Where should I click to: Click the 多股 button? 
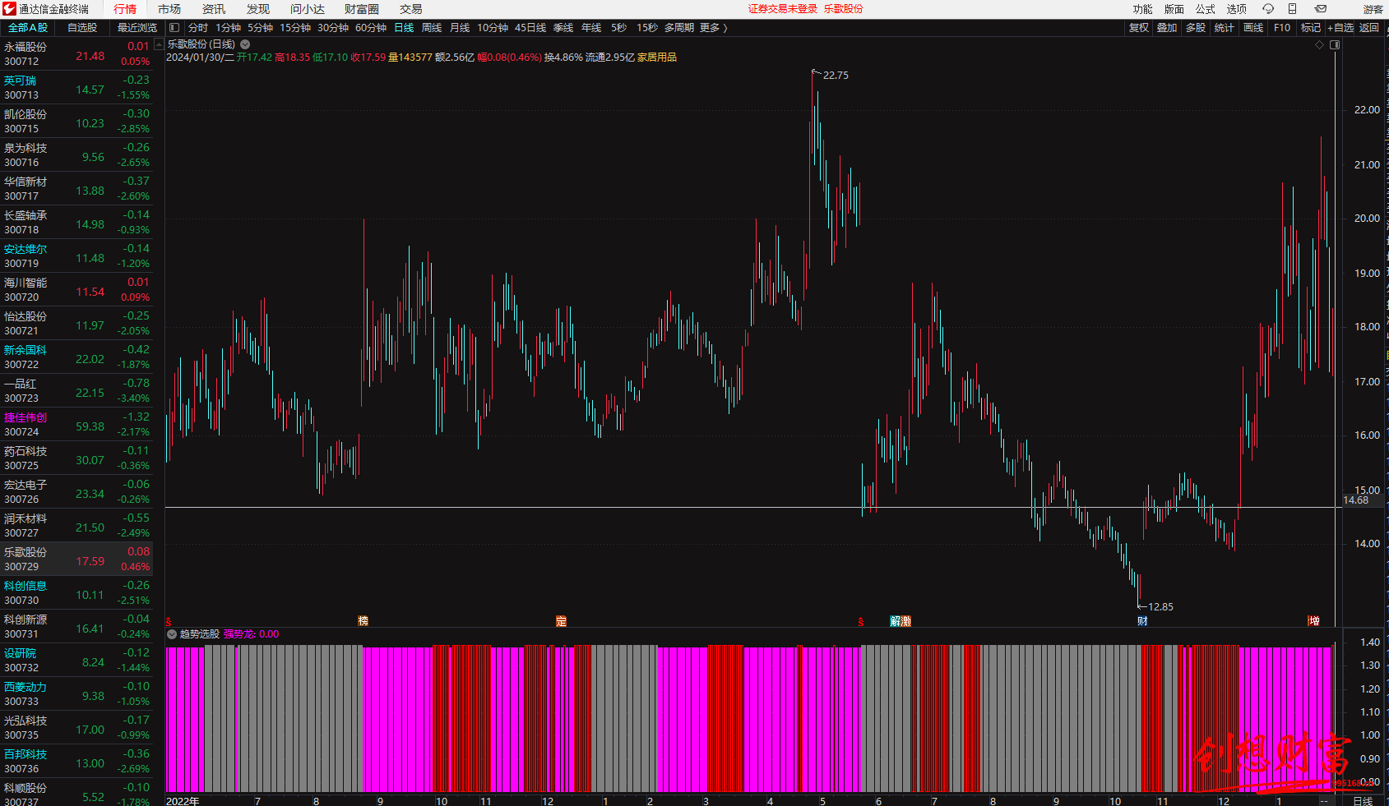tap(1196, 28)
